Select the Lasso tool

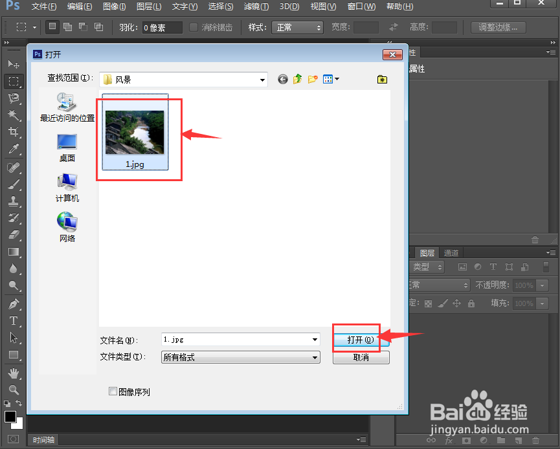click(x=14, y=98)
